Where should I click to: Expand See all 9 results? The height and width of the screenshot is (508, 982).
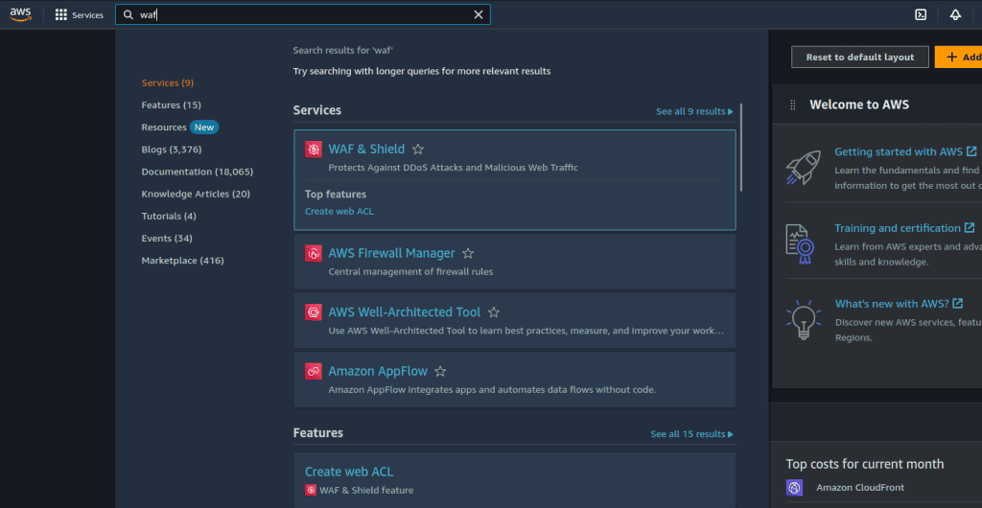[x=694, y=111]
